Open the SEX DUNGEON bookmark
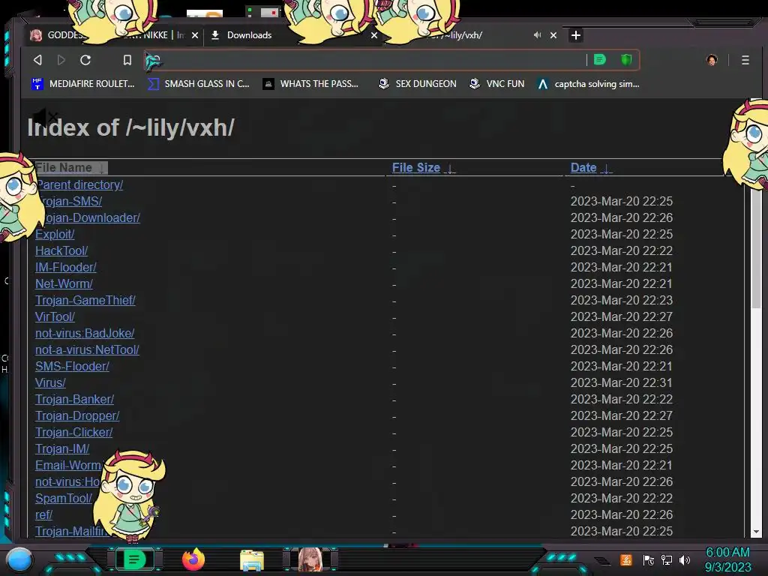768x576 pixels. tap(417, 84)
